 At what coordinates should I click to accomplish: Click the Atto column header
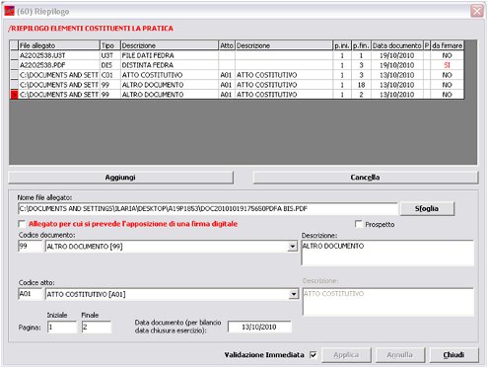227,45
